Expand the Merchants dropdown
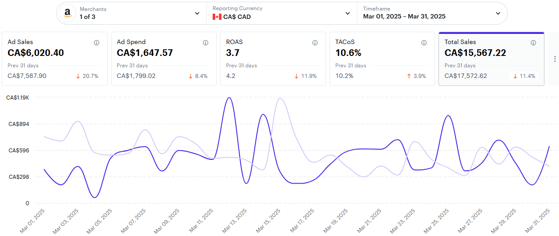 pos(197,13)
